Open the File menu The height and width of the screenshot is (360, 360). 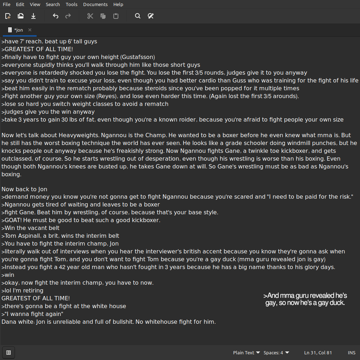[6, 4]
